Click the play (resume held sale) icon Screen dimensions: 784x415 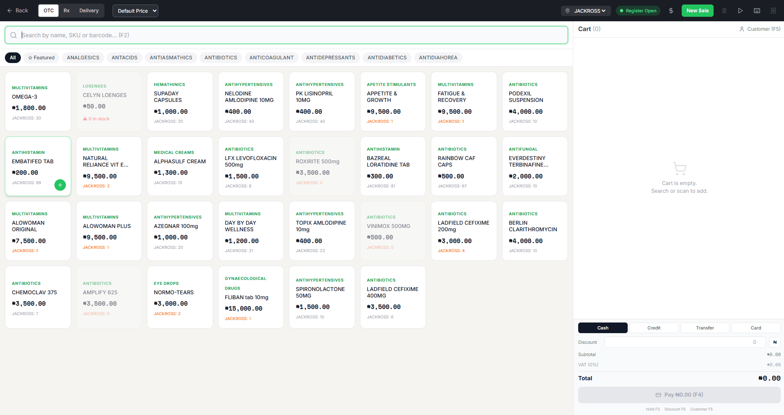pyautogui.click(x=741, y=11)
